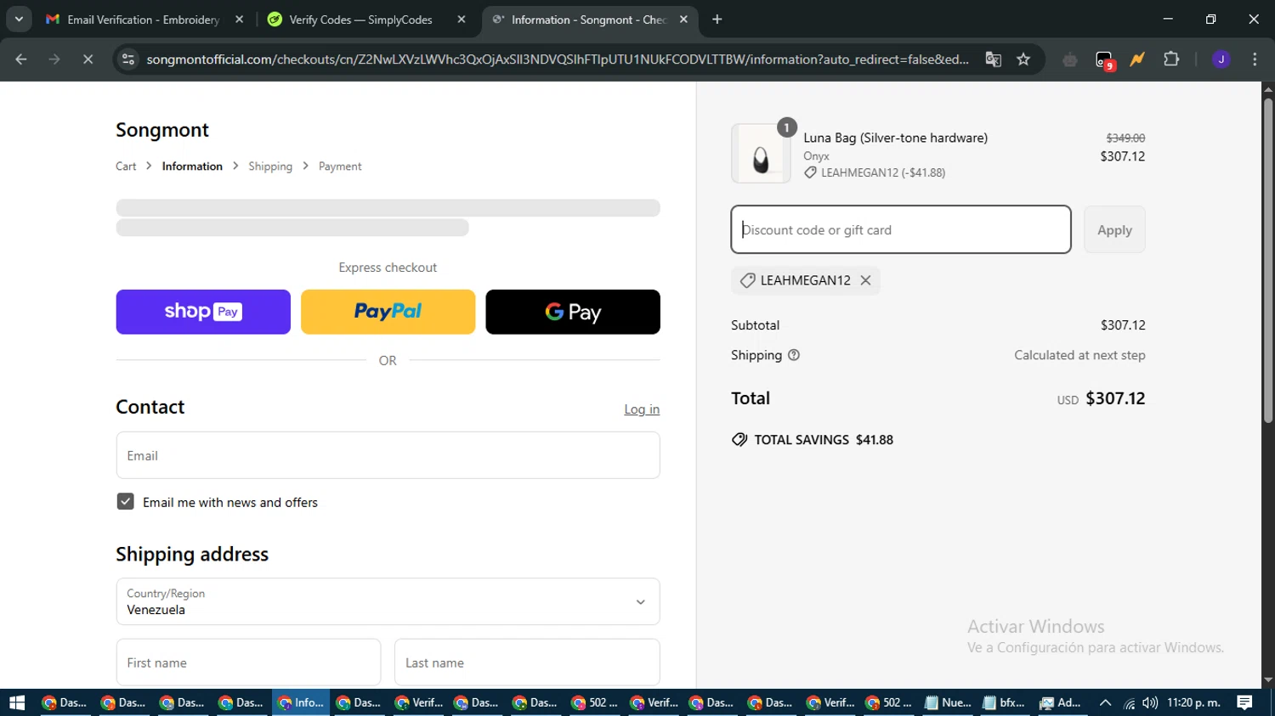This screenshot has height=716, width=1275.
Task: Click the First name field
Action: point(248,662)
